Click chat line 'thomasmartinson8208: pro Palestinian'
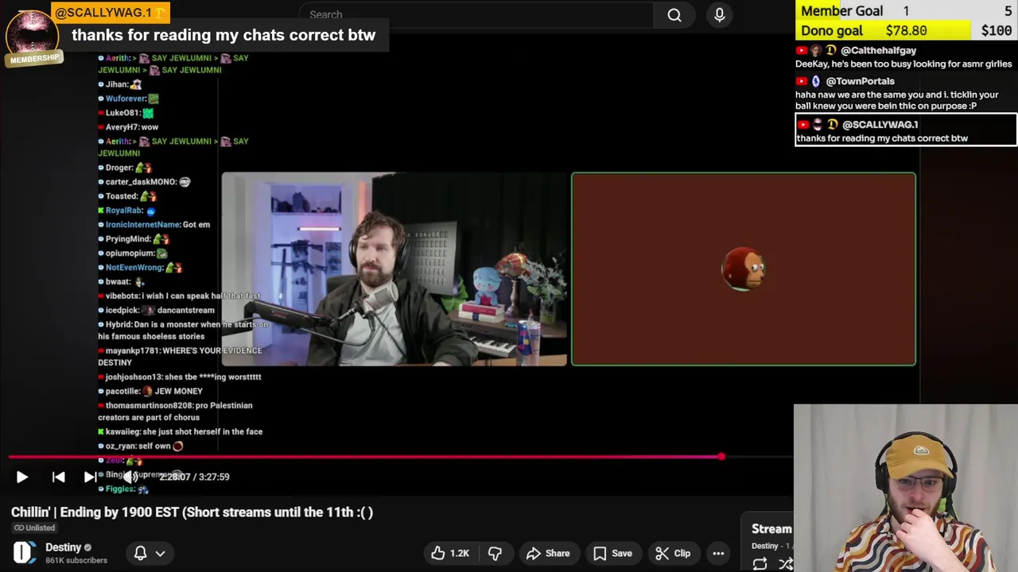The width and height of the screenshot is (1018, 572). [175, 412]
